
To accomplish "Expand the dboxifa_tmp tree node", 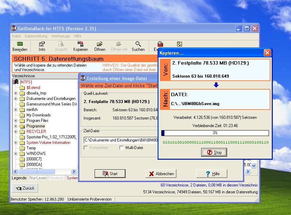I will pyautogui.click(x=15, y=93).
